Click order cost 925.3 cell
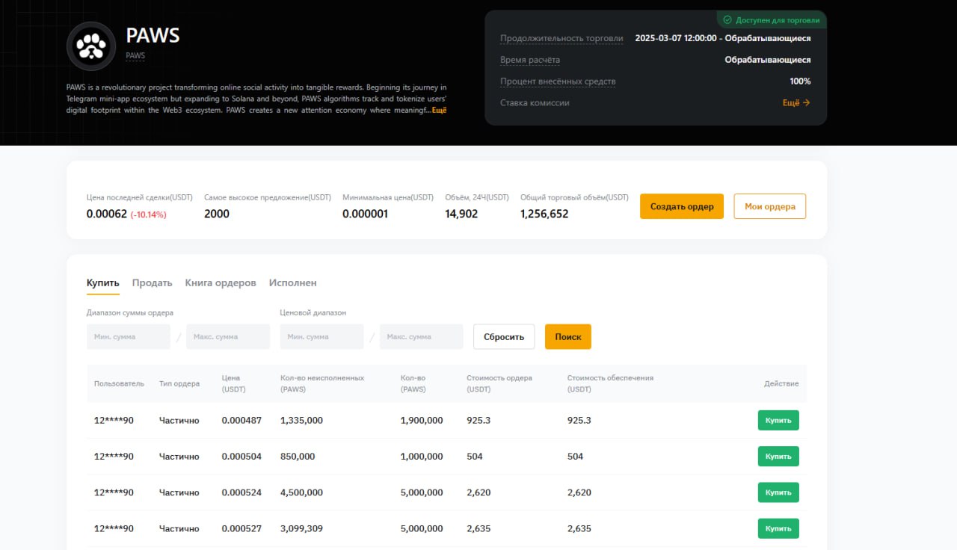957x550 pixels. pyautogui.click(x=478, y=421)
